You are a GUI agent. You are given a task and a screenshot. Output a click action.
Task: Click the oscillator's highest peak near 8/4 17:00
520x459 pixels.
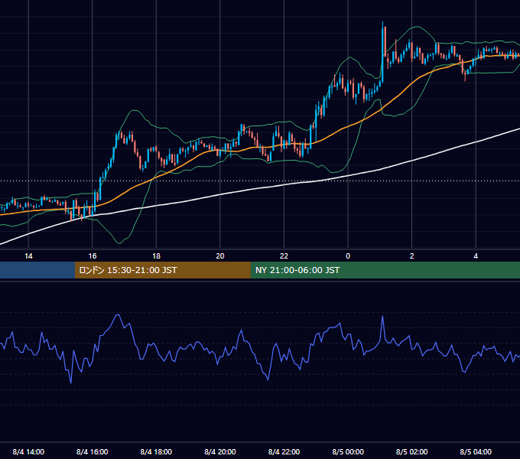pyautogui.click(x=118, y=314)
